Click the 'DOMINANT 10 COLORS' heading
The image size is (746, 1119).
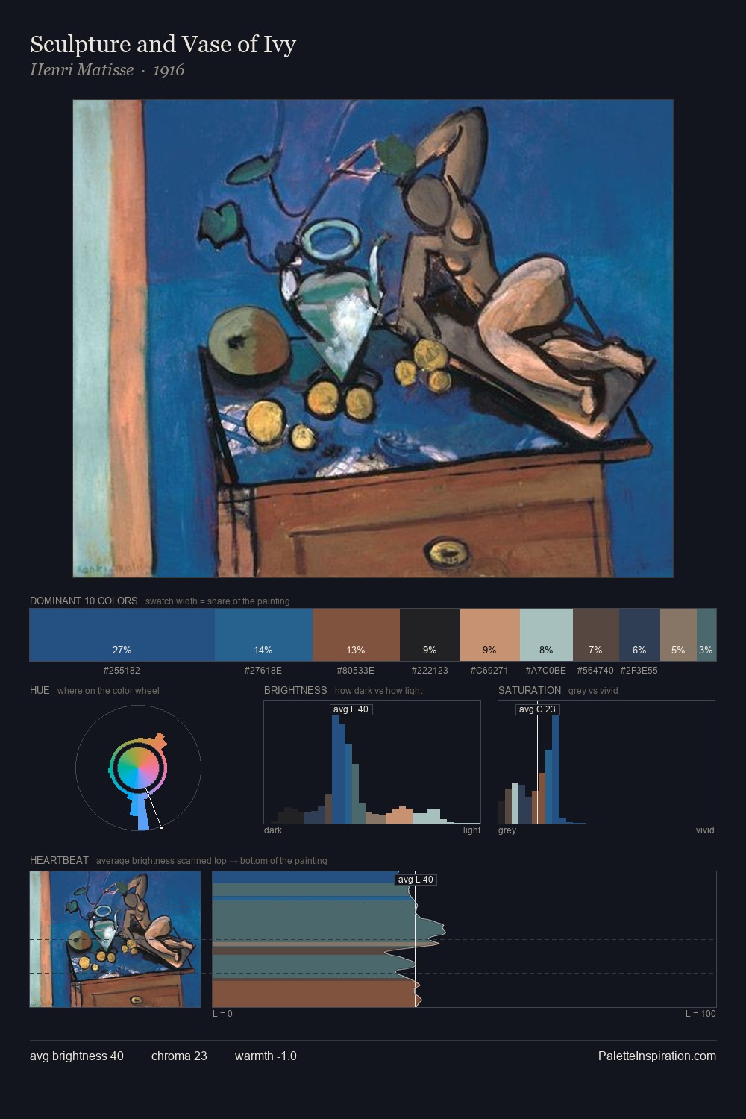click(x=84, y=601)
